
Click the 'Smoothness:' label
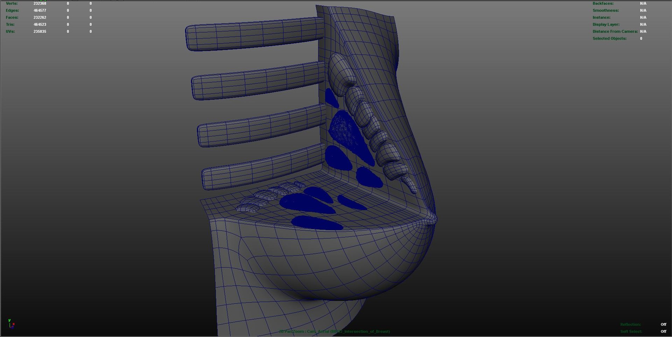point(606,11)
